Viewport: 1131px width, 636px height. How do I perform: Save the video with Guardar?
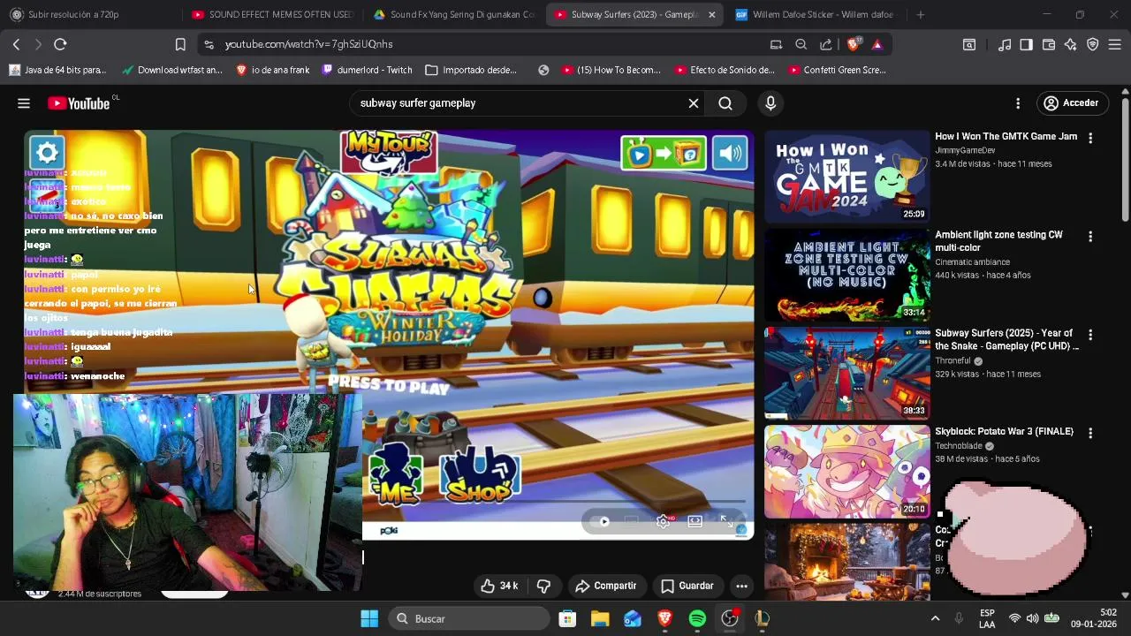click(687, 586)
